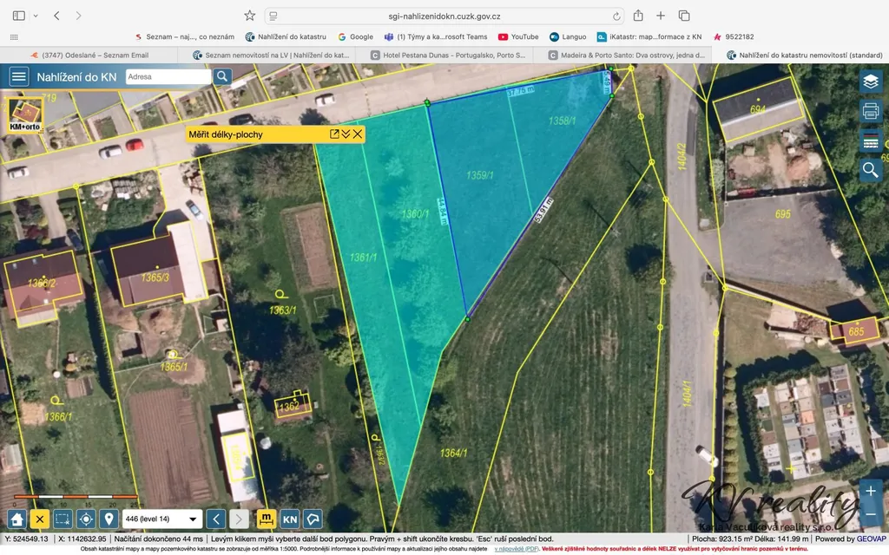889x555 pixels.
Task: Open the 446 (level 14) scale dropdown
Action: [x=161, y=519]
